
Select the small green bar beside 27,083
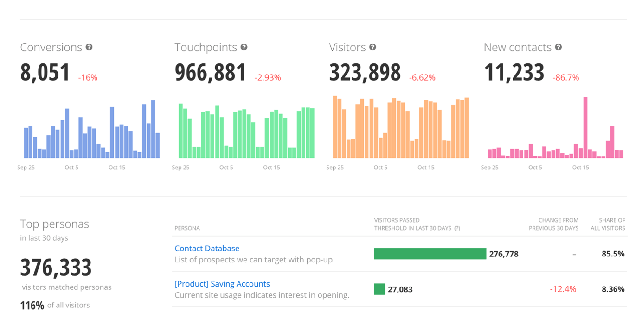(x=379, y=289)
